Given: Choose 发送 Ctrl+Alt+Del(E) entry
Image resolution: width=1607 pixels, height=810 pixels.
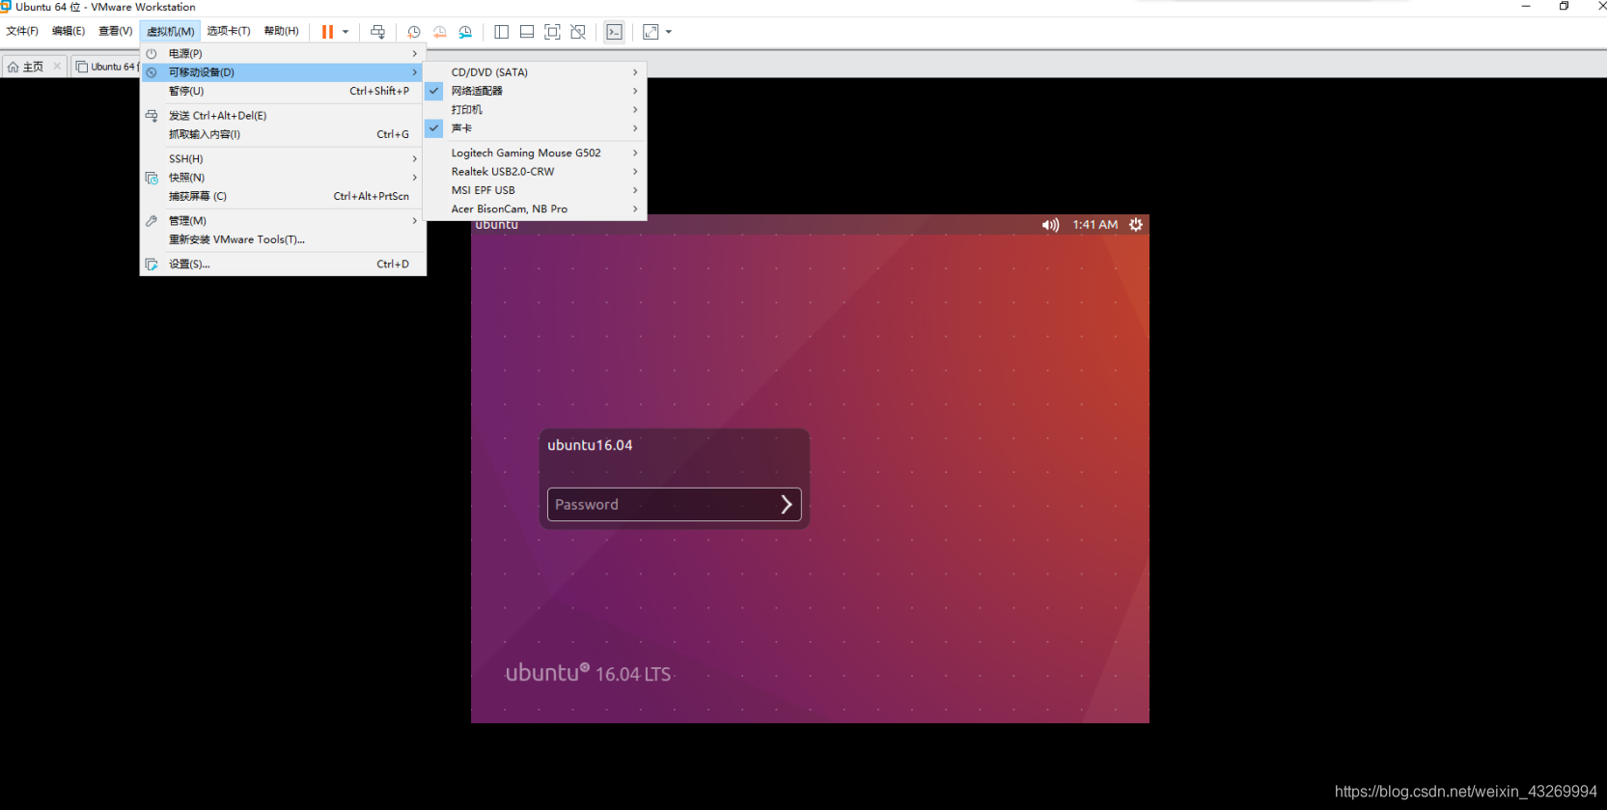Looking at the screenshot, I should [x=283, y=116].
